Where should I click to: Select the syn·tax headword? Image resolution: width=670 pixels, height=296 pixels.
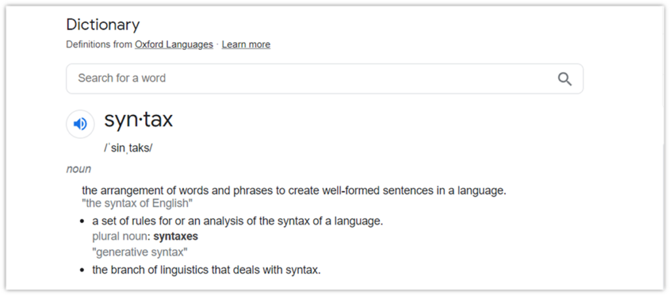[x=138, y=120]
